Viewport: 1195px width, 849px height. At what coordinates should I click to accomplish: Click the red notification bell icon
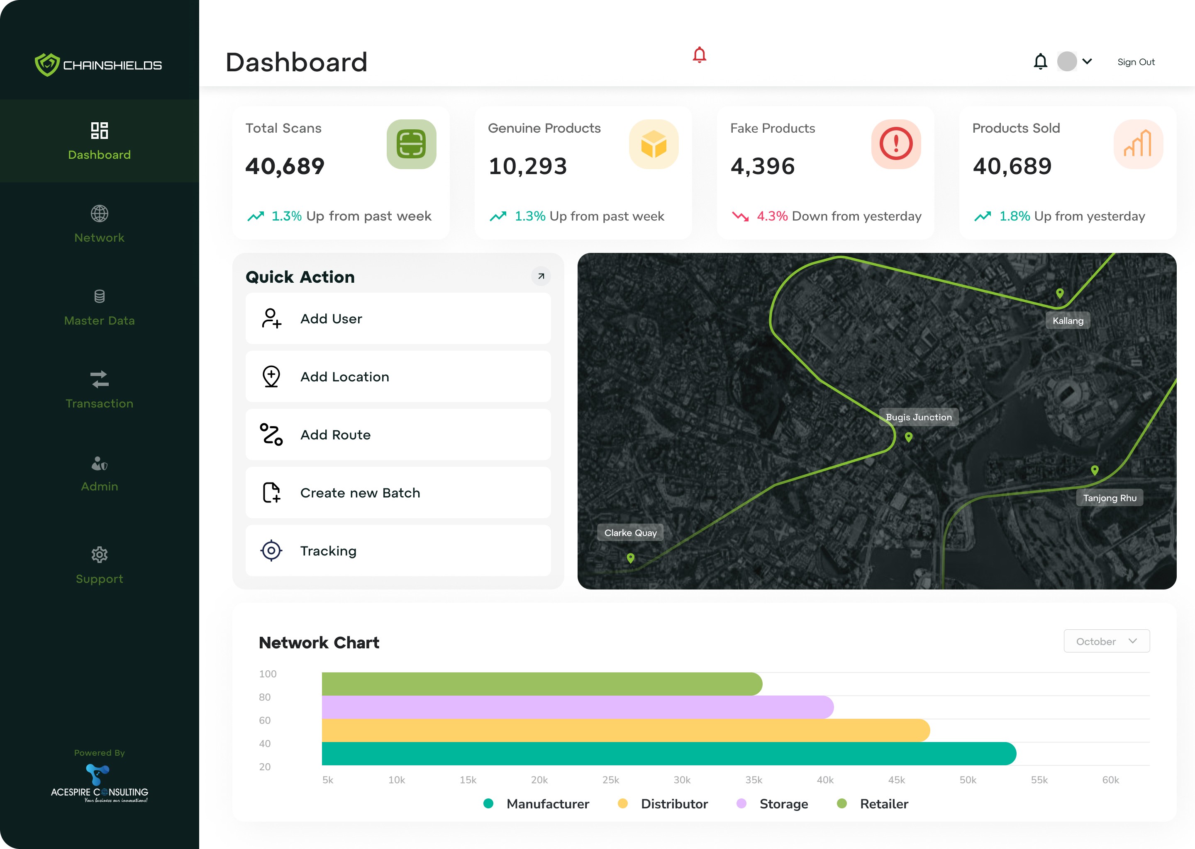click(699, 55)
